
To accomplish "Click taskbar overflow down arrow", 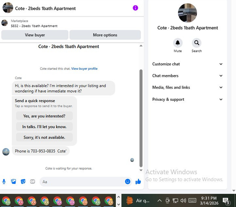I will [118, 204].
